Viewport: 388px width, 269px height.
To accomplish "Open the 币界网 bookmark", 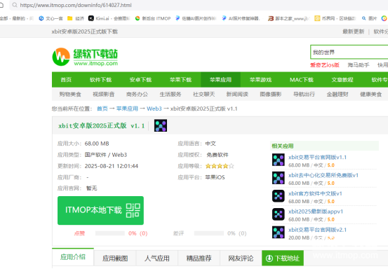I will coord(335,18).
